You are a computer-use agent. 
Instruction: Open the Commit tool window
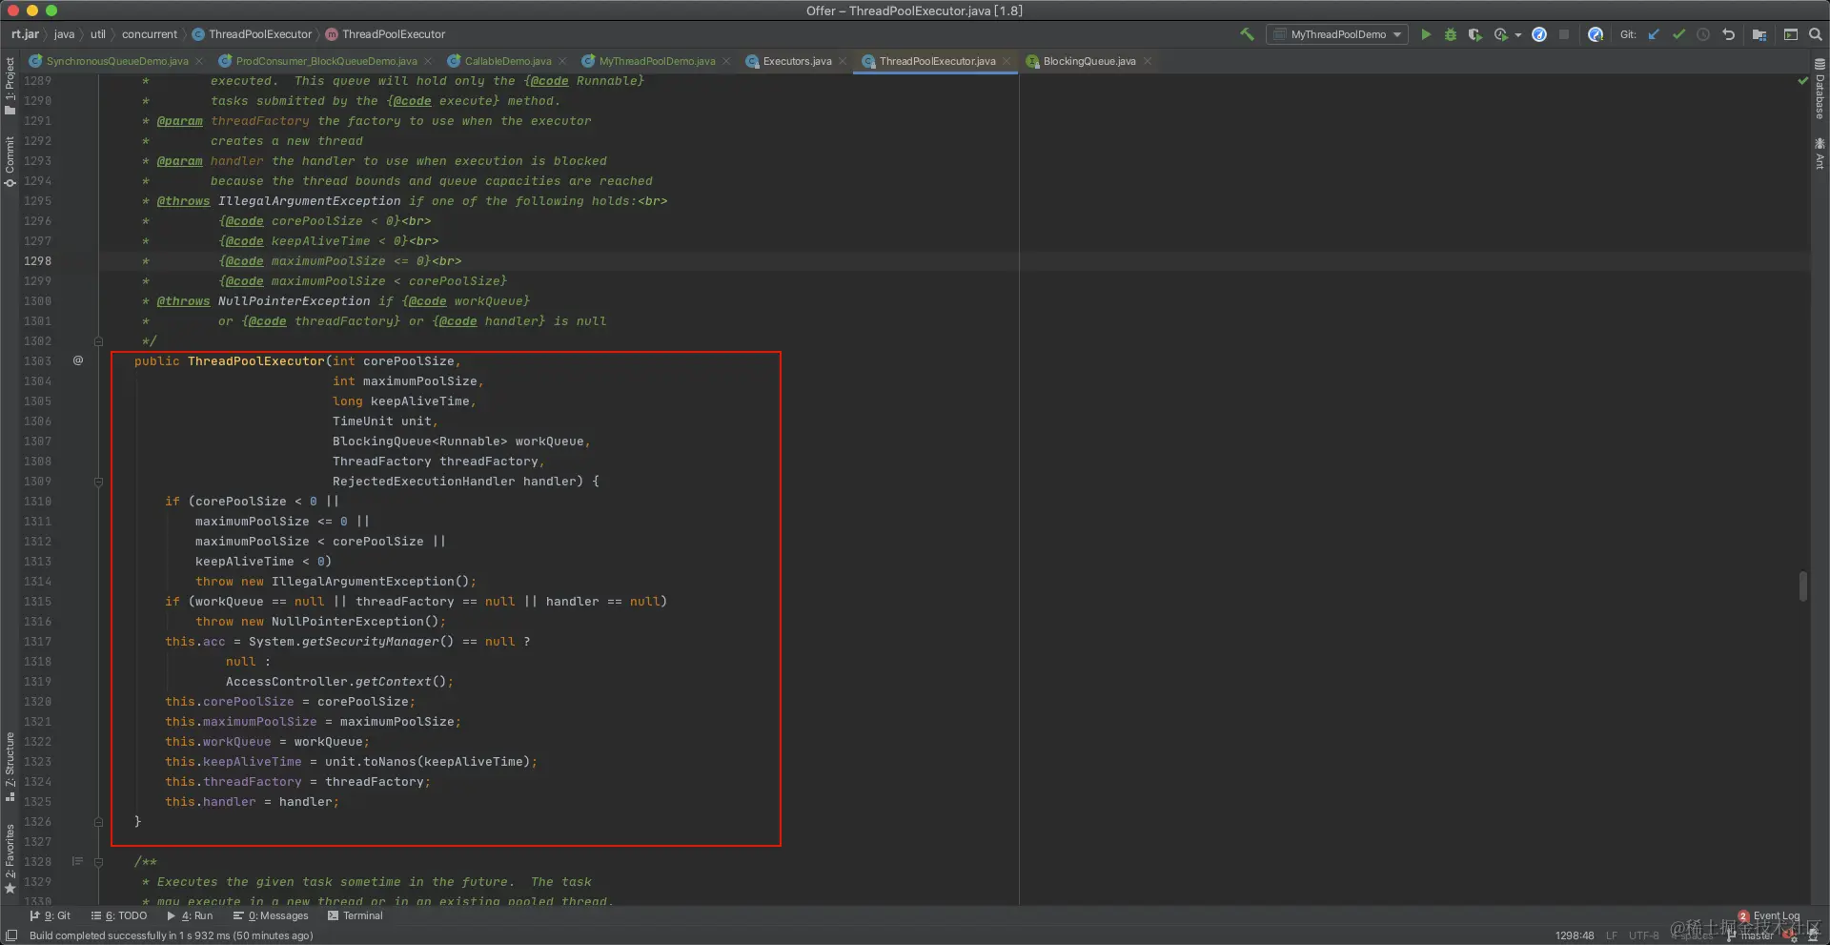pos(10,161)
